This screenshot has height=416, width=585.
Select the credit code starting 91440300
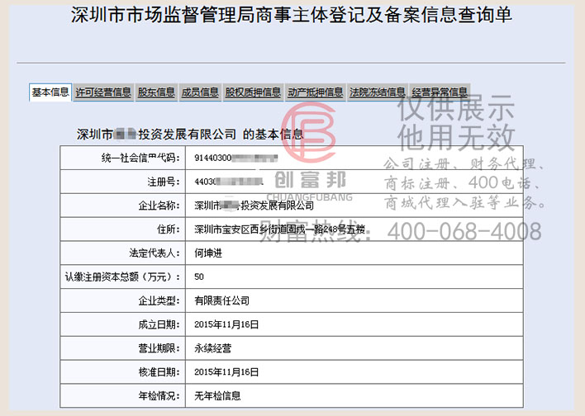(235, 158)
